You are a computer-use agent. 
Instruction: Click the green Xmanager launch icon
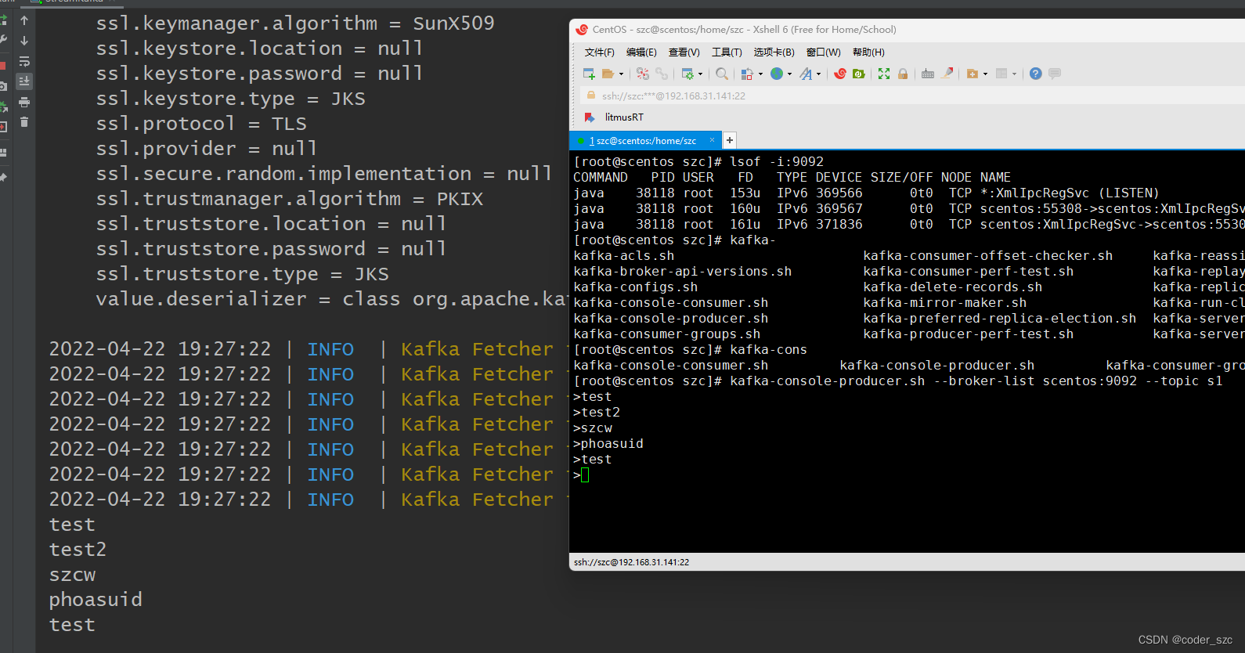pos(859,74)
